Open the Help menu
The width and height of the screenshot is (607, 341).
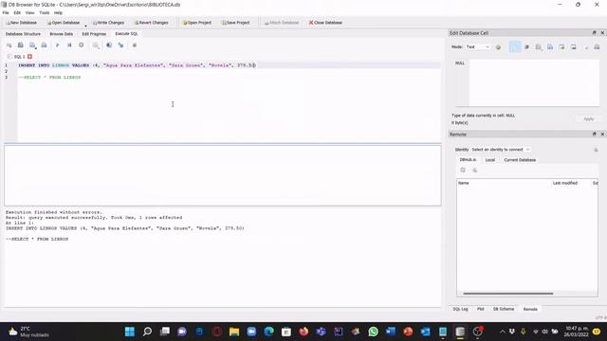58,12
